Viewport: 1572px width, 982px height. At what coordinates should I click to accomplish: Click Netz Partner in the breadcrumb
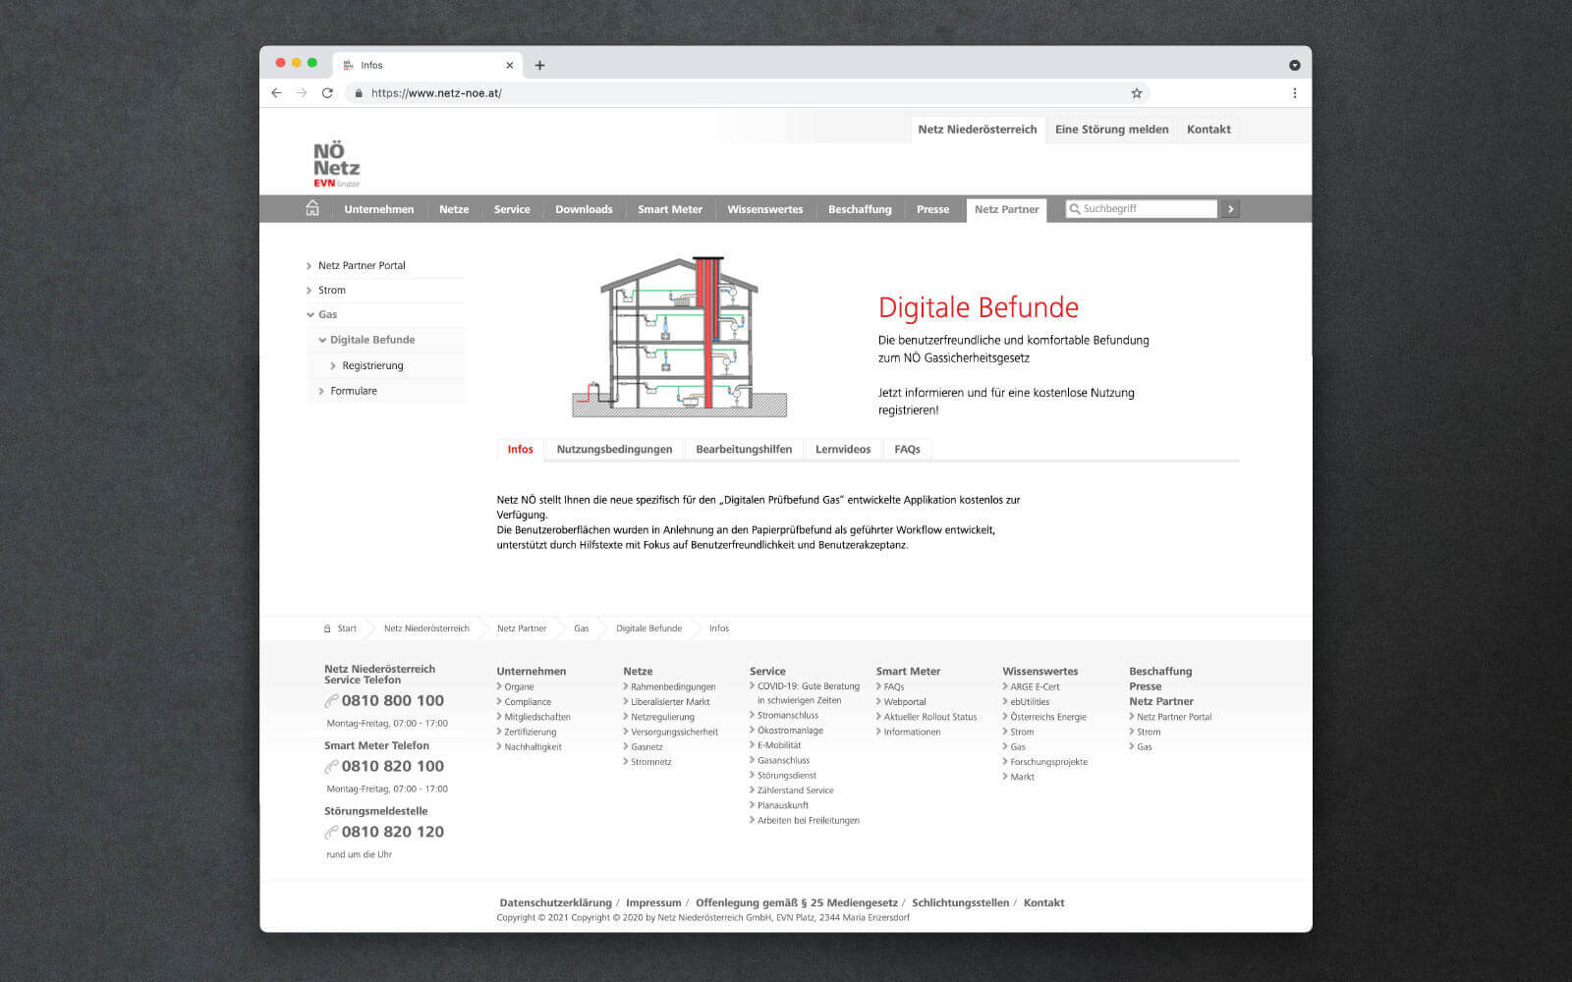coord(522,628)
